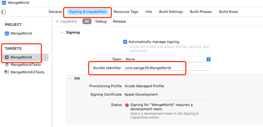Click the WengeWorld project icon in title bar

(4, 3)
